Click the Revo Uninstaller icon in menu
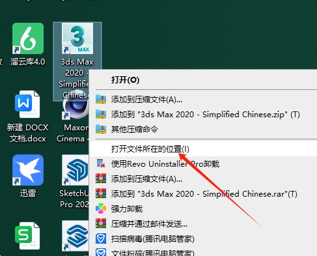Screen dimensions: 317x256 click(101, 164)
